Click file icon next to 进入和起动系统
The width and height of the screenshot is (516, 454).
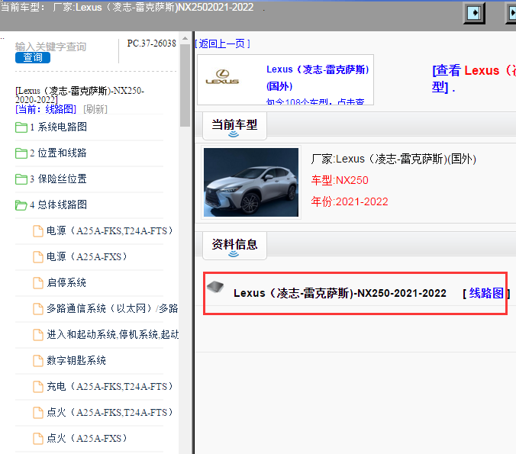coord(38,334)
